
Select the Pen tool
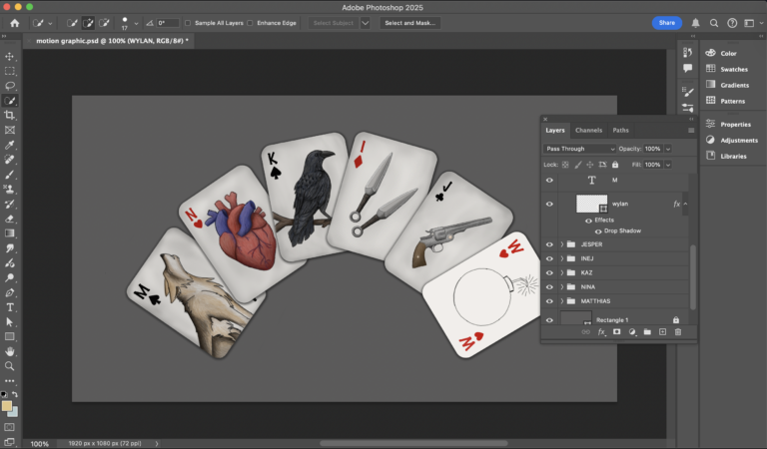10,292
